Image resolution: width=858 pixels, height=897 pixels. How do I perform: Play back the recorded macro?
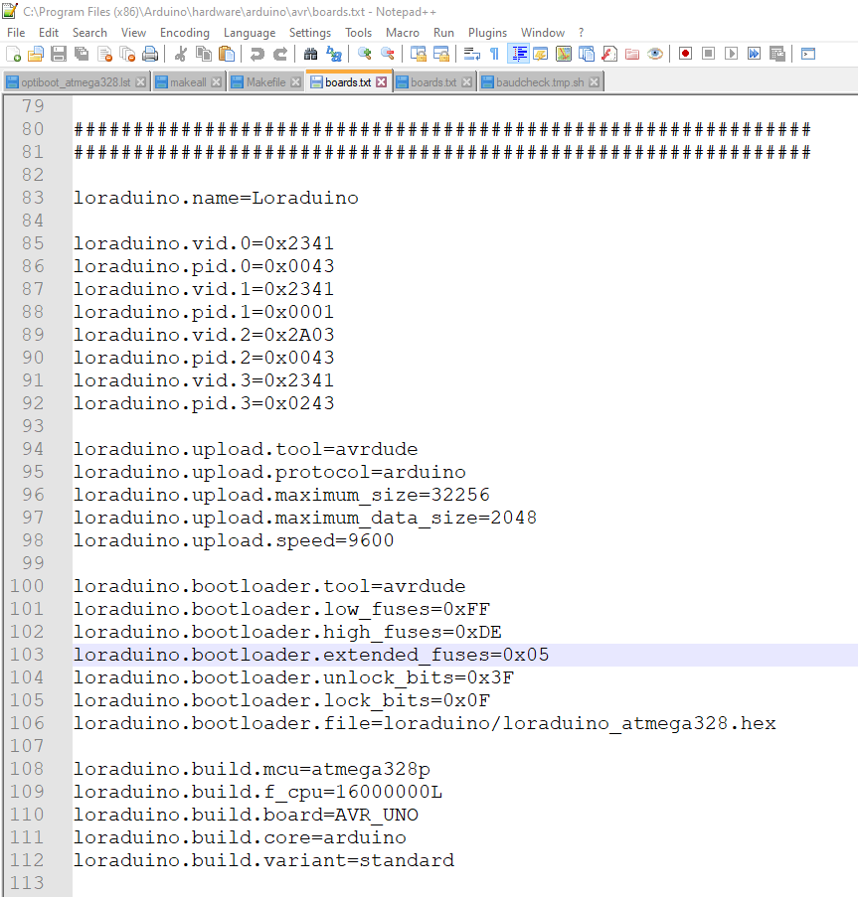[732, 55]
